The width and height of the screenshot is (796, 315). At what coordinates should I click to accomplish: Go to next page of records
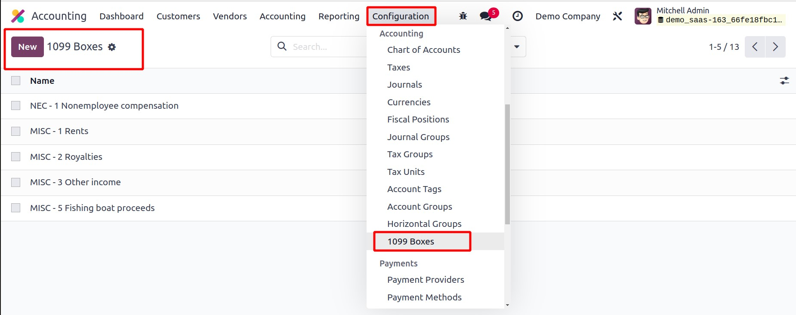coord(775,47)
